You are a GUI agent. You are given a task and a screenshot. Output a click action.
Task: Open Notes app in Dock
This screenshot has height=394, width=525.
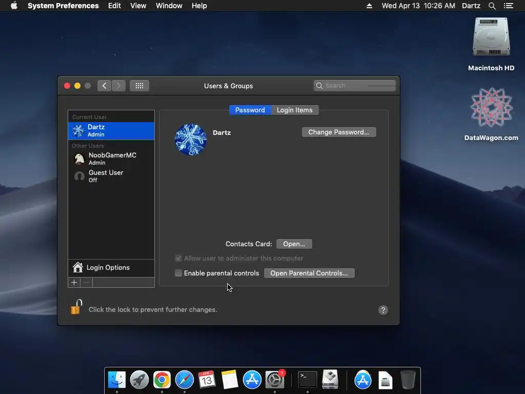coord(229,380)
